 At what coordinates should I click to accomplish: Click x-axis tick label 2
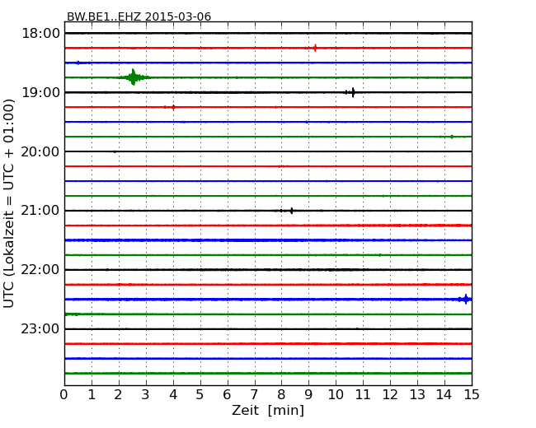coord(118,395)
